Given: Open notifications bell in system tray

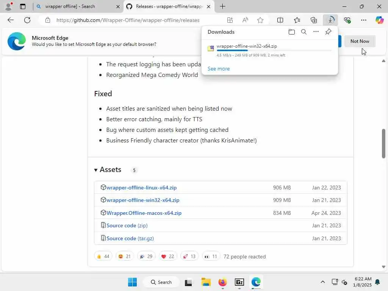Looking at the screenshot, I should pos(377,282).
